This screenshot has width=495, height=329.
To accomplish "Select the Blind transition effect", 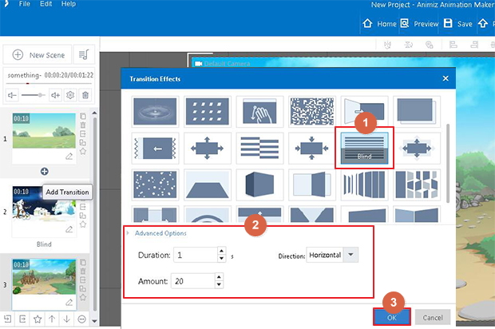I will coord(364,148).
